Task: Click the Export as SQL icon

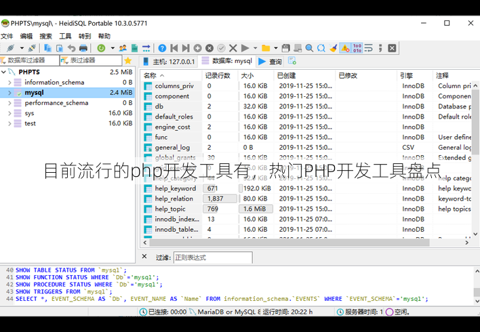Action: click(134, 48)
